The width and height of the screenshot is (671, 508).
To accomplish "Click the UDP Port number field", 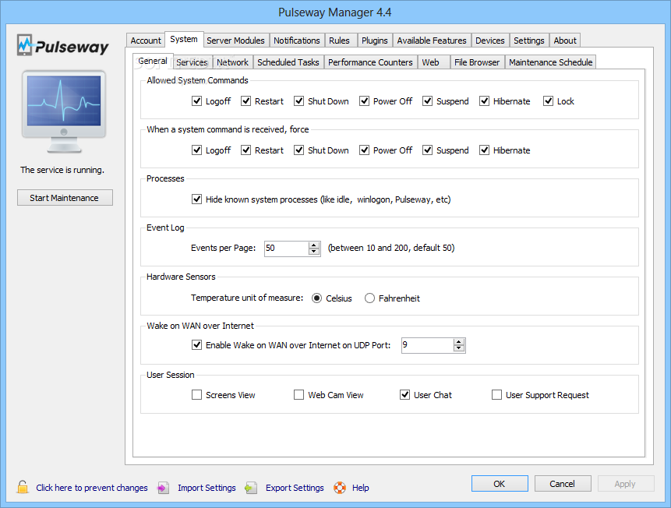I will tap(427, 345).
